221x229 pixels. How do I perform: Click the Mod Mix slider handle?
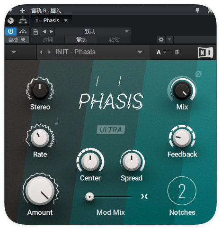pos(89,197)
